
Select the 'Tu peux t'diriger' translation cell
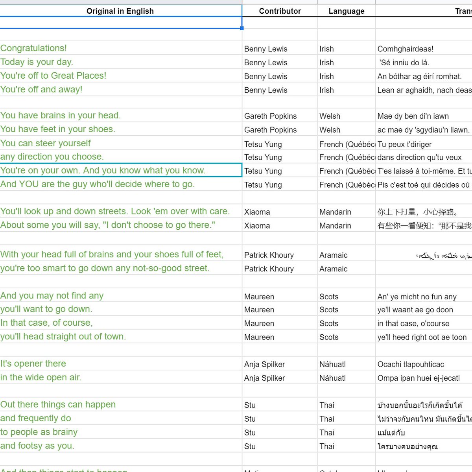424,144
